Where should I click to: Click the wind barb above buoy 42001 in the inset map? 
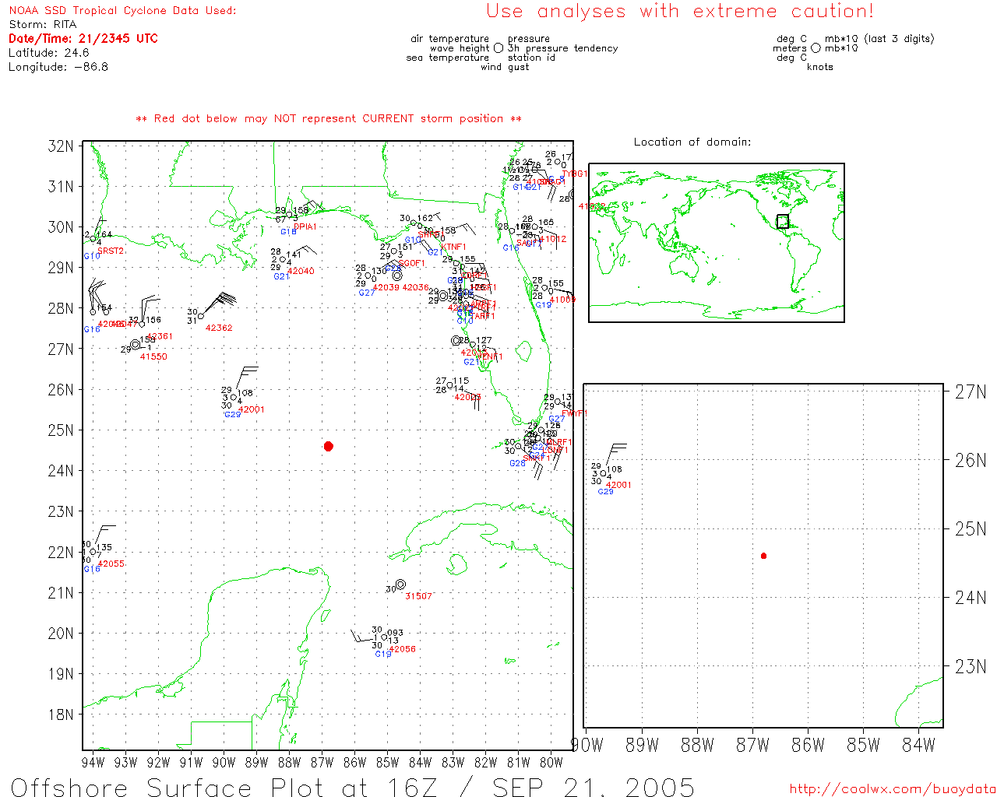(614, 455)
